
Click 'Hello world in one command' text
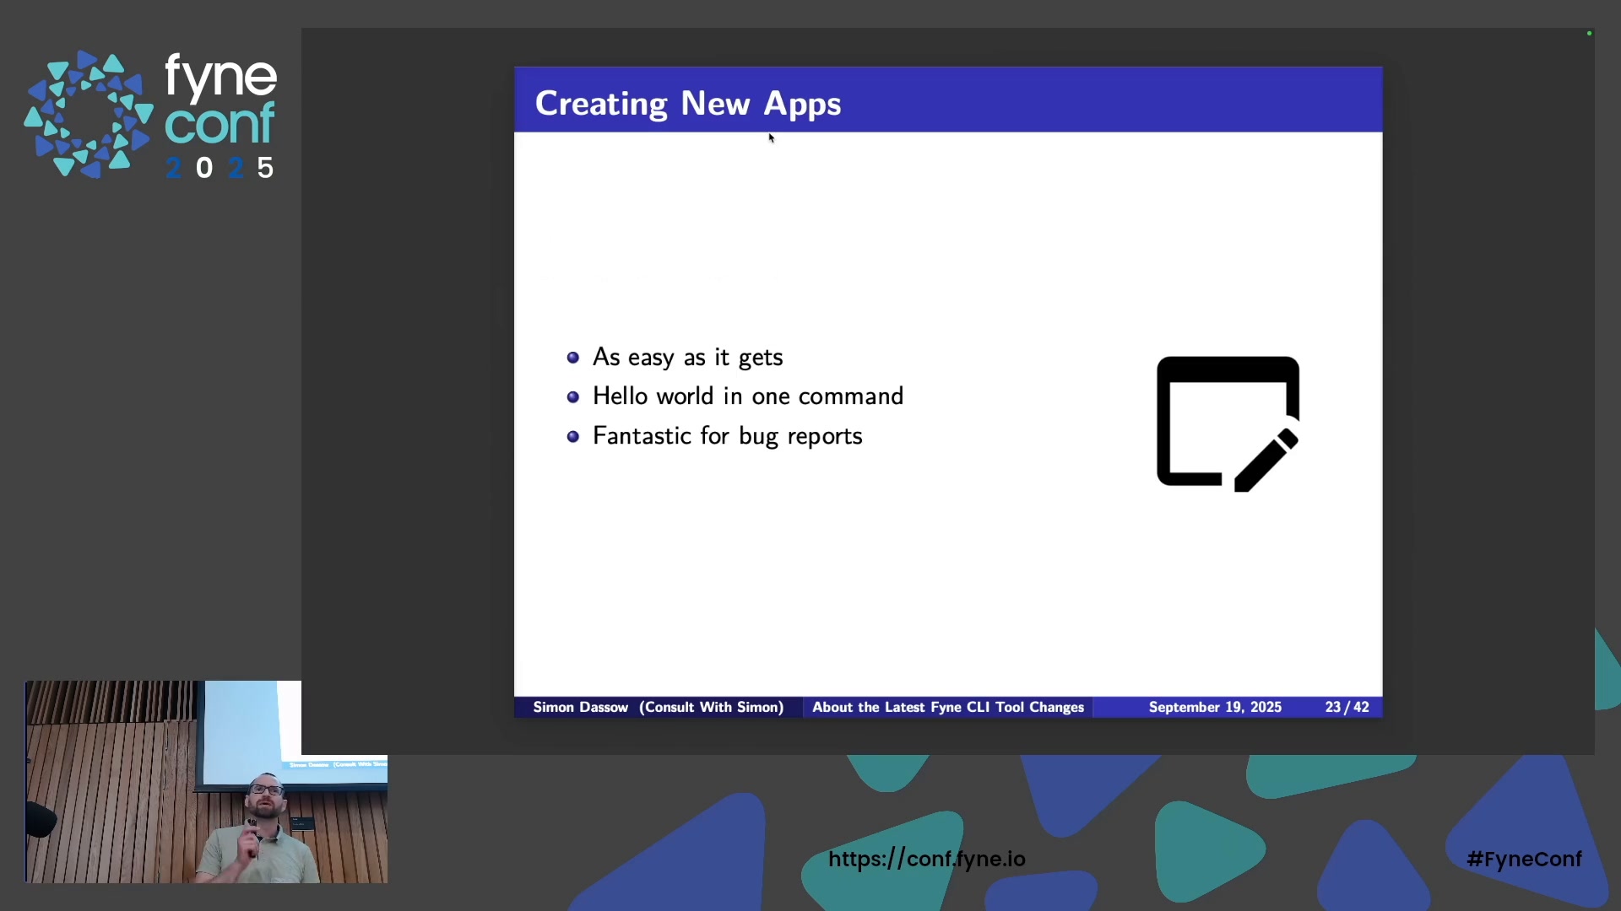point(747,396)
